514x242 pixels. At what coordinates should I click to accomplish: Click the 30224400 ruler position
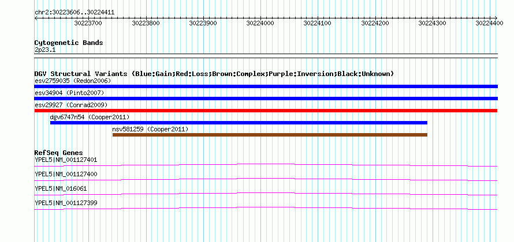(x=489, y=23)
